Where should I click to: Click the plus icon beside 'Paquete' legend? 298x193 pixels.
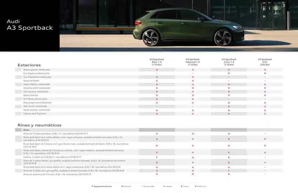[x=164, y=186]
